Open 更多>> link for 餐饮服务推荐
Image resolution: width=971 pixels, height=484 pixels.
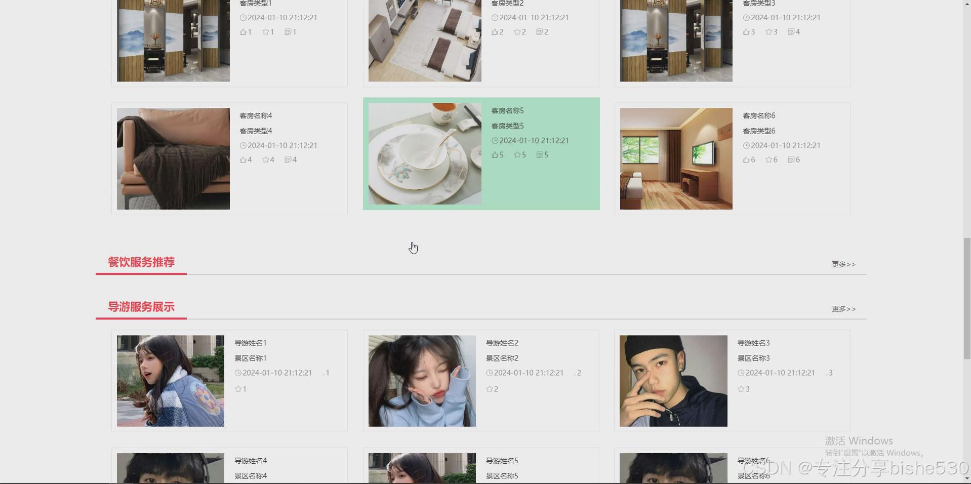click(843, 264)
